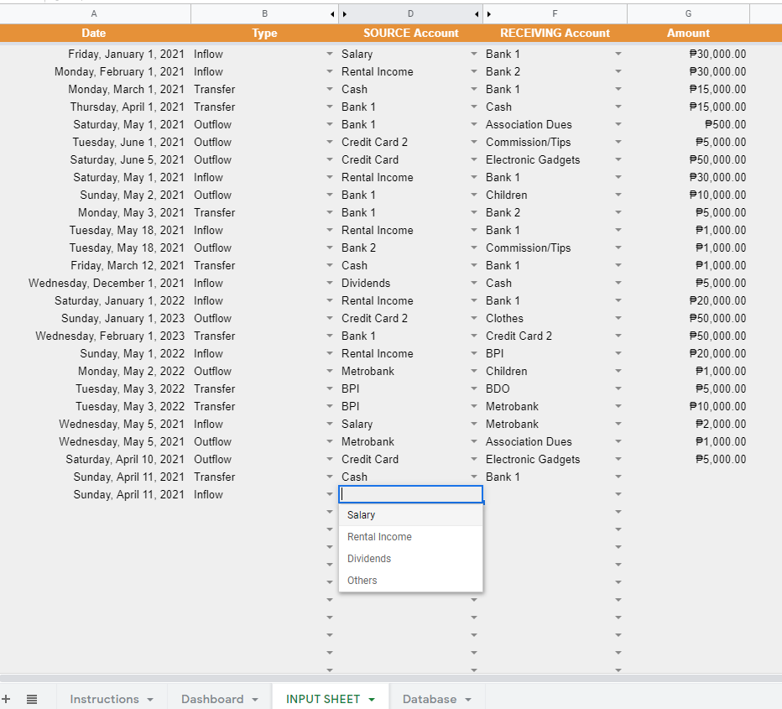Open the INPUT SHEET tab dropdown arrow
The width and height of the screenshot is (782, 709).
click(371, 699)
